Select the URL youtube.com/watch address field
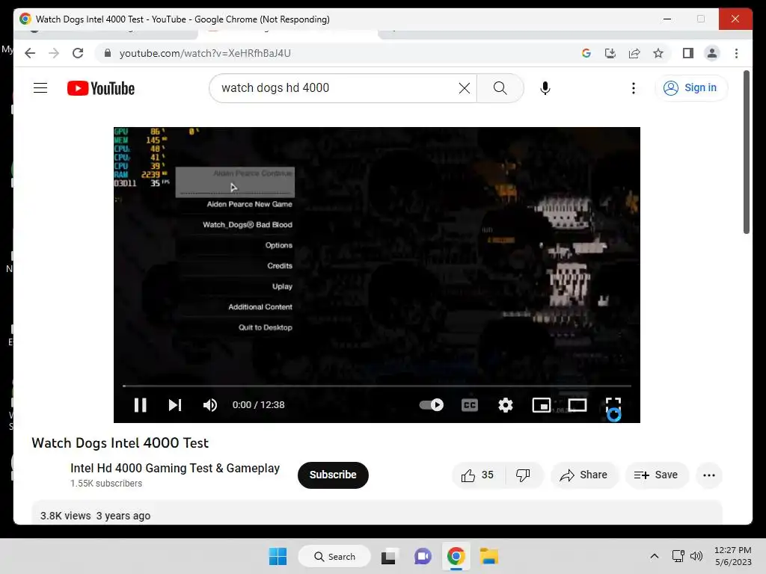The image size is (766, 574). pyautogui.click(x=205, y=53)
